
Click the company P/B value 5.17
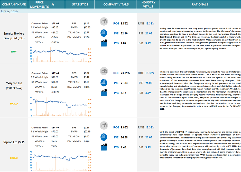coord(123,93)
